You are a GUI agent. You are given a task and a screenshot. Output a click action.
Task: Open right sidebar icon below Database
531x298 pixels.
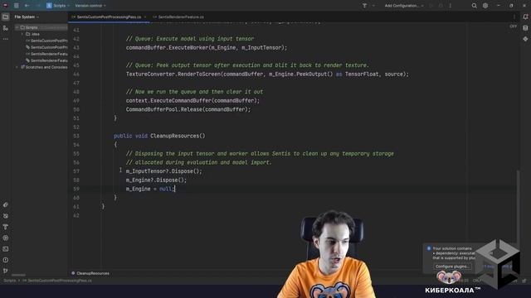[525, 39]
